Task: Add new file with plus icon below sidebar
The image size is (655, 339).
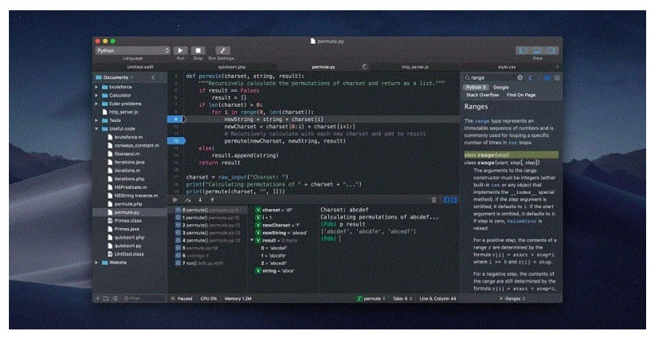Action: [x=98, y=299]
